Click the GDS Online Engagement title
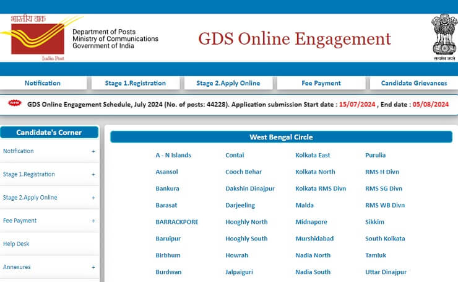Image resolution: width=458 pixels, height=282 pixels. [295, 39]
